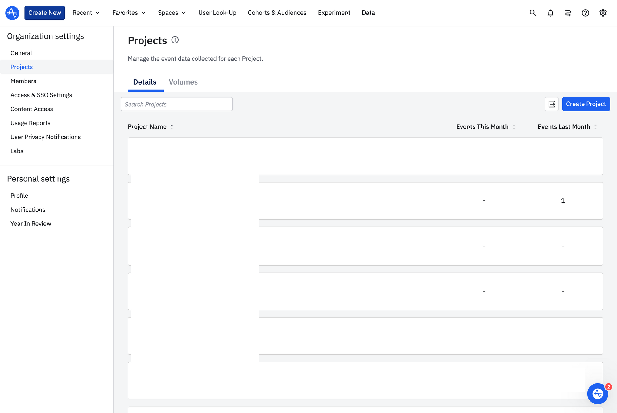Image resolution: width=617 pixels, height=413 pixels.
Task: Open the notifications bell icon
Action: click(550, 13)
